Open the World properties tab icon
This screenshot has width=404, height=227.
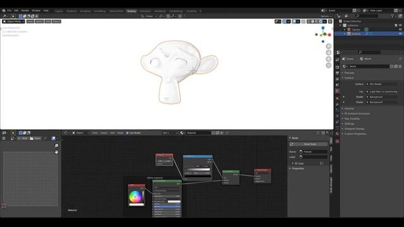pyautogui.click(x=337, y=91)
